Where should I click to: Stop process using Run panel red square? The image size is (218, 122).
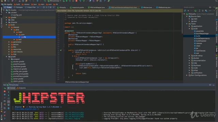pos(4,91)
